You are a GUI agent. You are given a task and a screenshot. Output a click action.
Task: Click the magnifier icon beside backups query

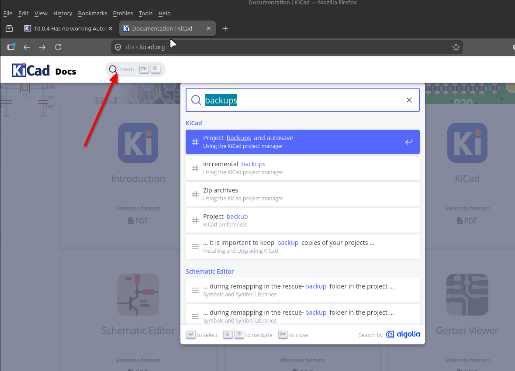(196, 100)
